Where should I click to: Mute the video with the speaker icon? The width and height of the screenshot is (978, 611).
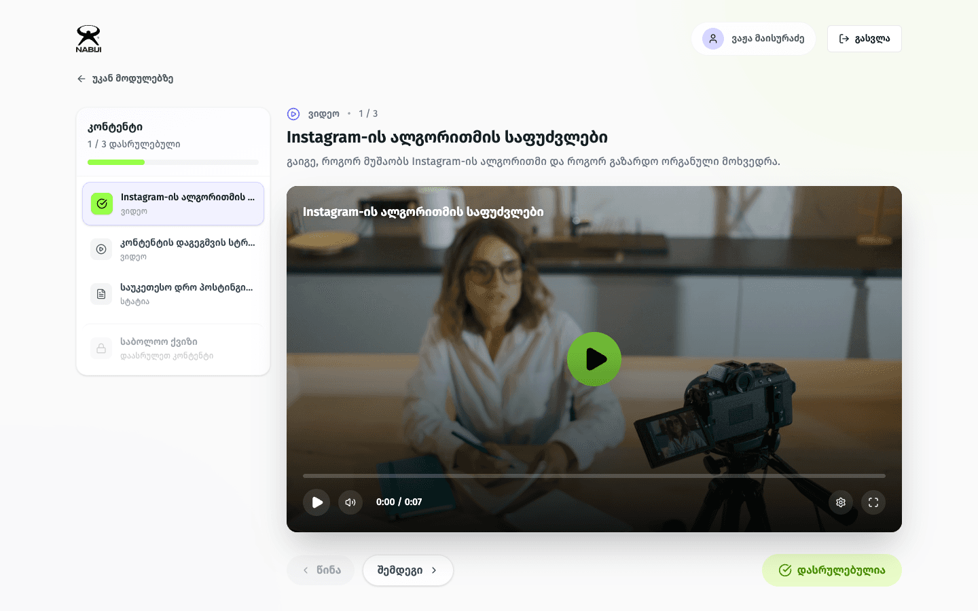point(350,502)
